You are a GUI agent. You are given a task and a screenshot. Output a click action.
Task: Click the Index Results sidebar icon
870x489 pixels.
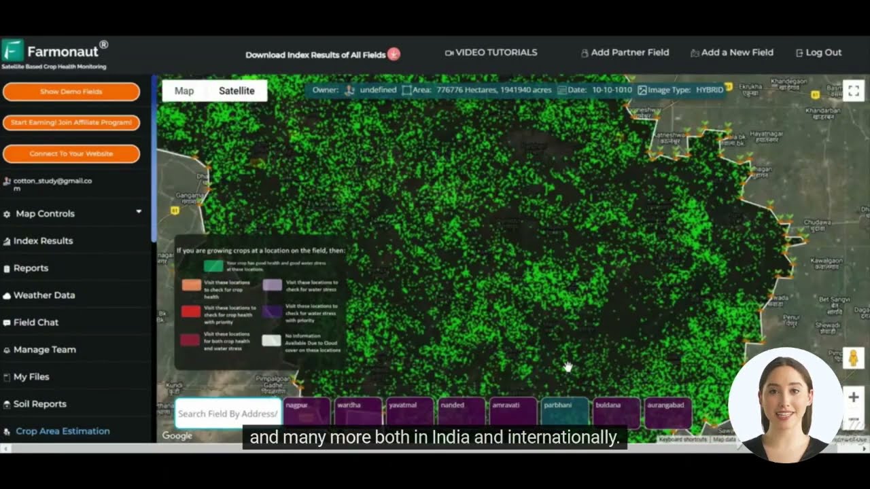point(7,241)
